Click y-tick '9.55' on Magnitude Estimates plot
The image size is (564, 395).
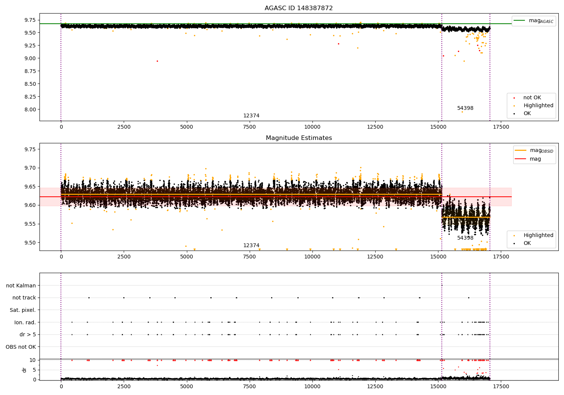(x=30, y=224)
